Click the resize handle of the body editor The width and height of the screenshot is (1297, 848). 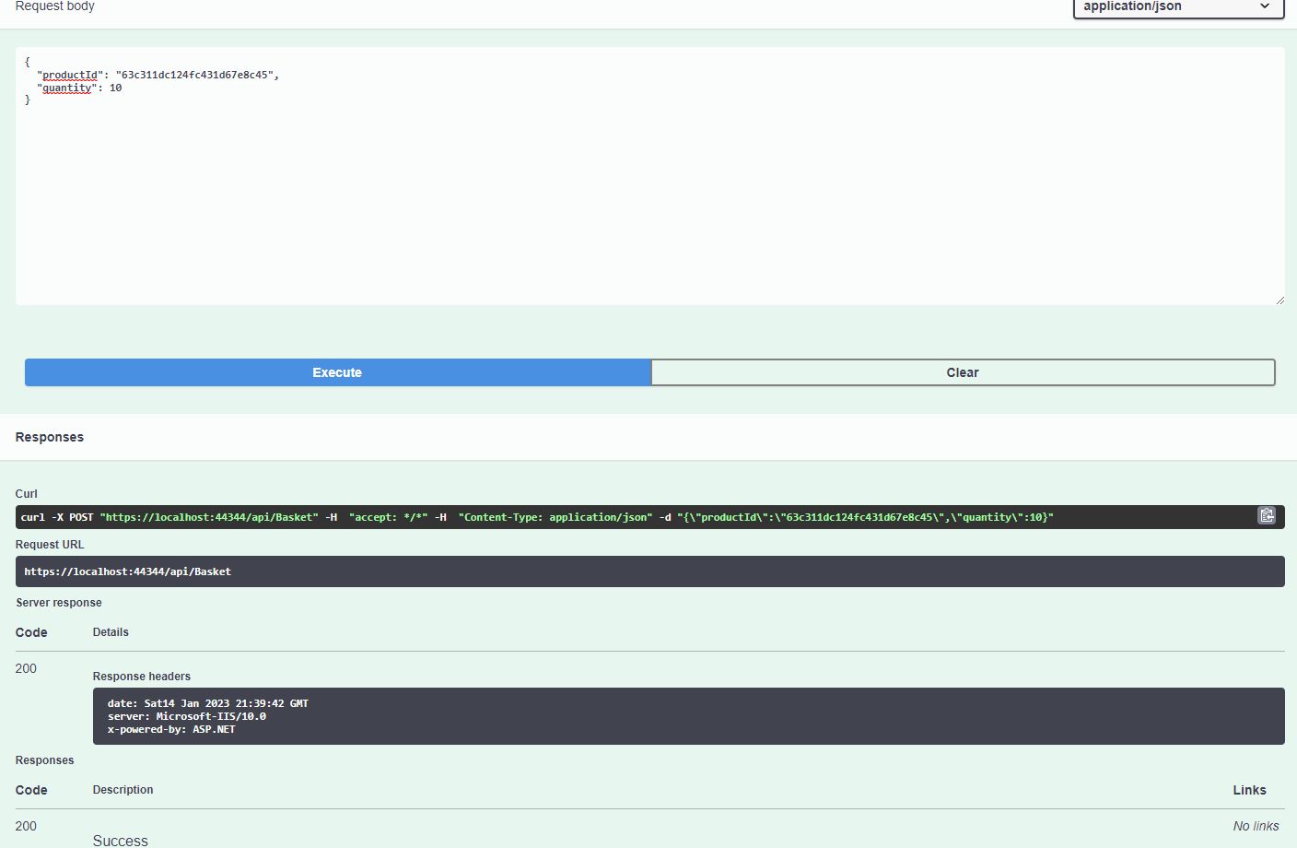[x=1281, y=298]
